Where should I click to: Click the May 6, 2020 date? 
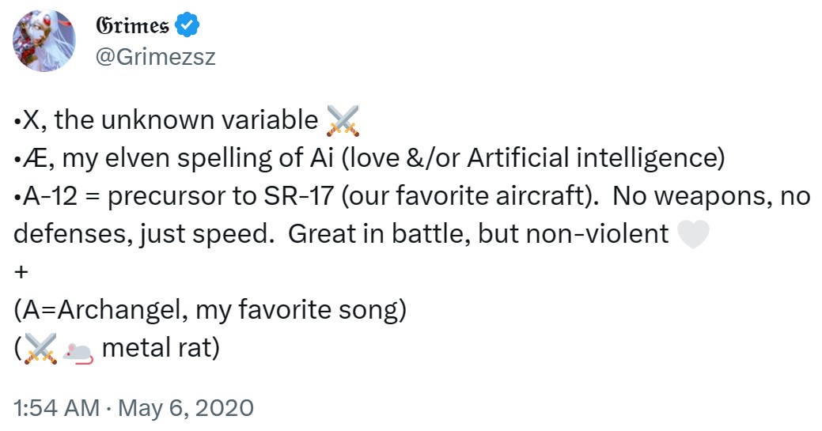186,408
